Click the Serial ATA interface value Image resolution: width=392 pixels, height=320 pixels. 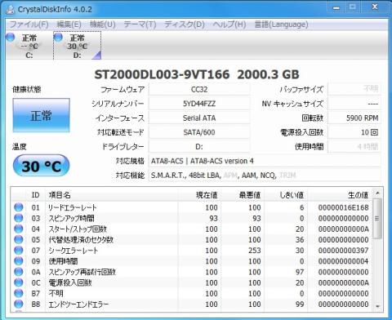tap(199, 118)
